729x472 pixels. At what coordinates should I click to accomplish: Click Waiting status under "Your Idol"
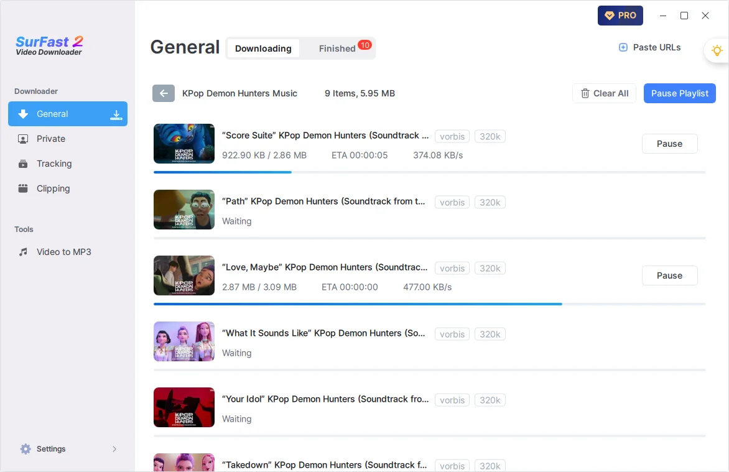pos(236,419)
